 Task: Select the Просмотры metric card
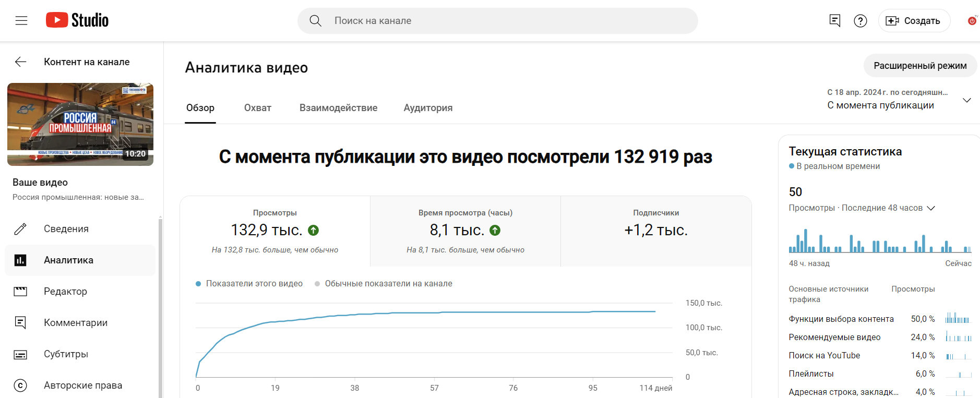click(275, 231)
